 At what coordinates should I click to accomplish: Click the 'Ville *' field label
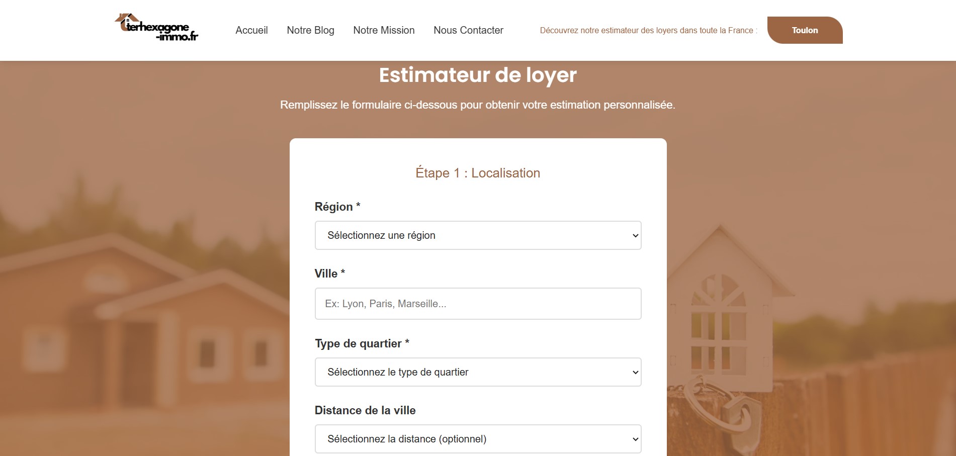(329, 273)
